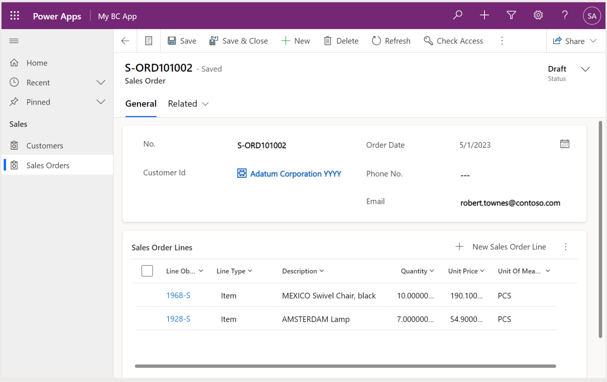Click the horizontal scrollbar of the grid
607x382 pixels.
(x=345, y=366)
